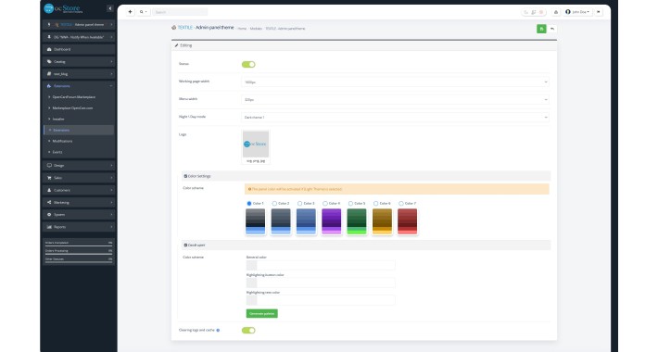The height and width of the screenshot is (352, 658).
Task: Open the TEXTILE Admin panel theme sidebar shortcut
Action: coord(79,25)
